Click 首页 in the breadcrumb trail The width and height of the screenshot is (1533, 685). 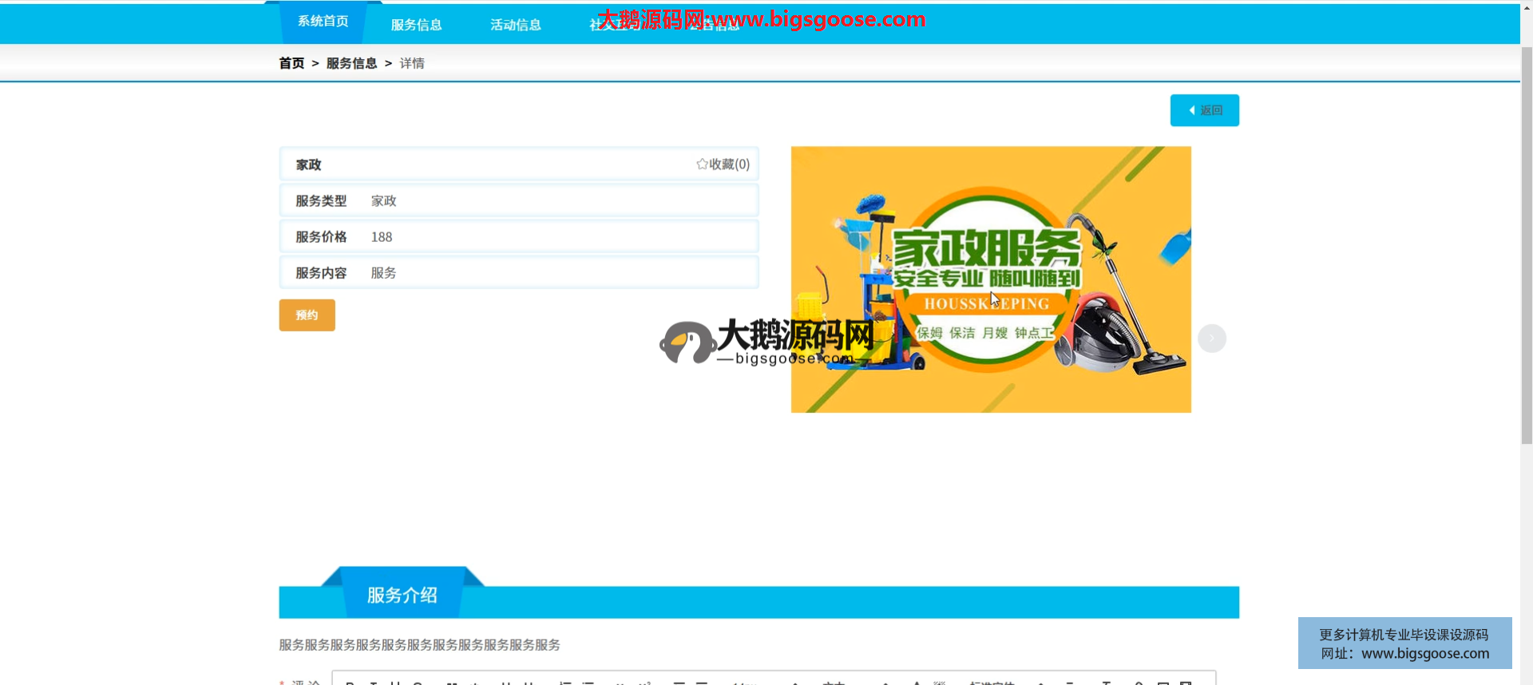[291, 63]
